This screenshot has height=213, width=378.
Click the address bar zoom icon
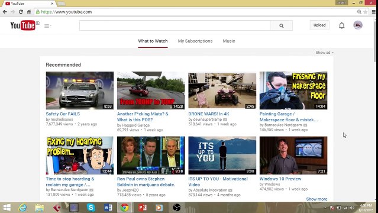tap(359, 12)
